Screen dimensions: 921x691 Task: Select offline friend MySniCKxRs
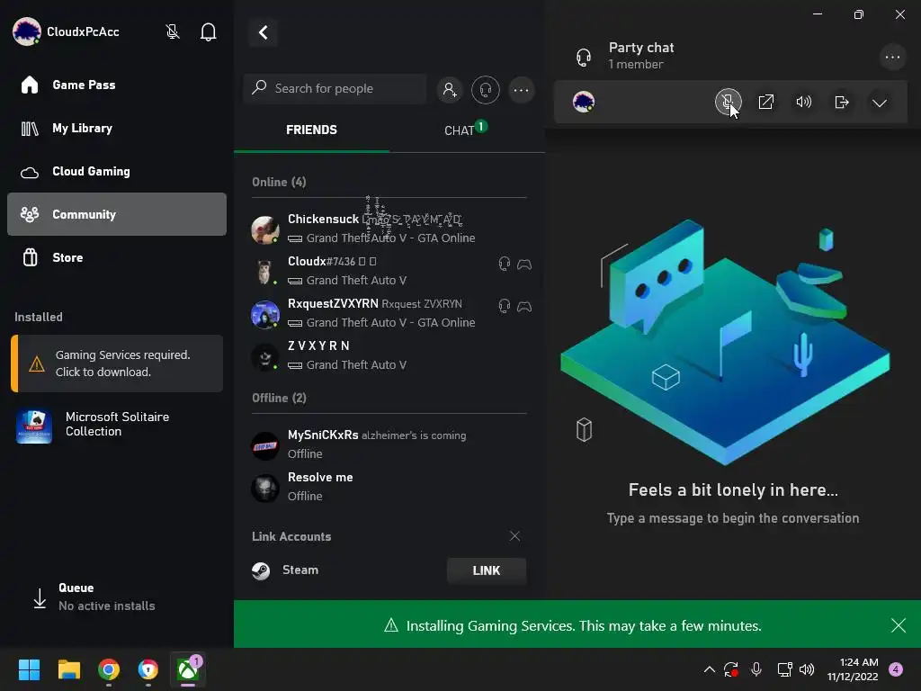[389, 444]
